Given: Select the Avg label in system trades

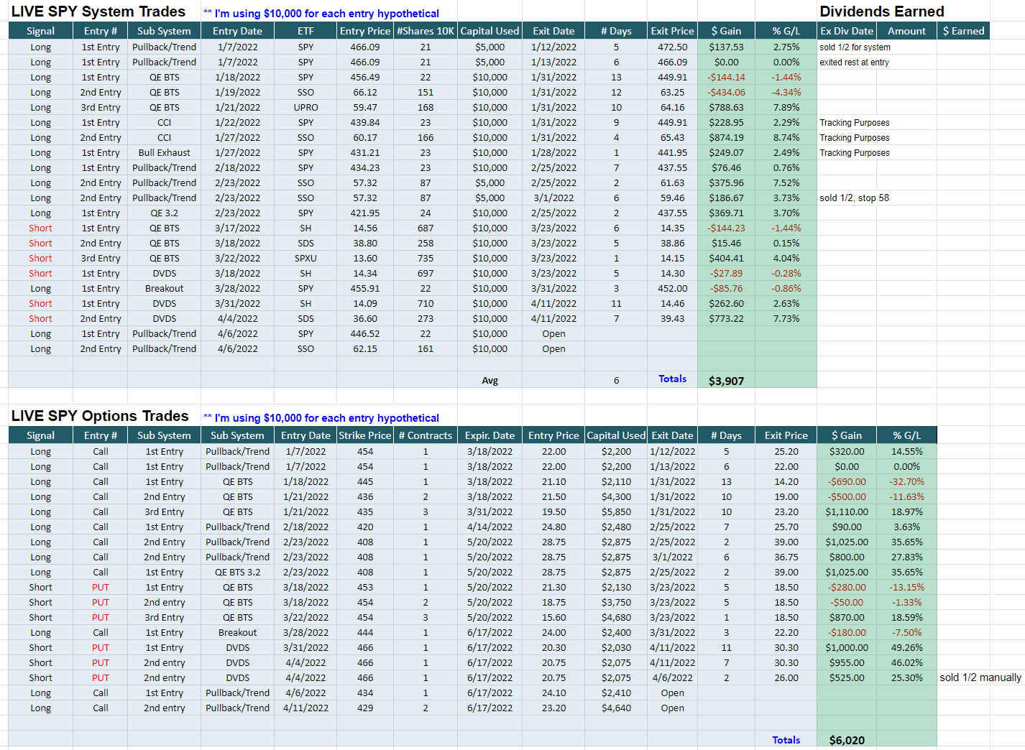Looking at the screenshot, I should (x=489, y=381).
